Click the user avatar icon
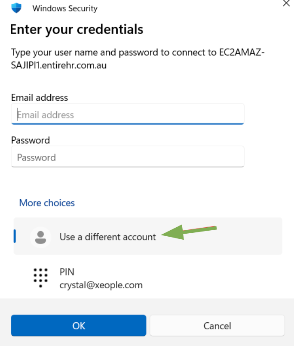 coord(40,237)
